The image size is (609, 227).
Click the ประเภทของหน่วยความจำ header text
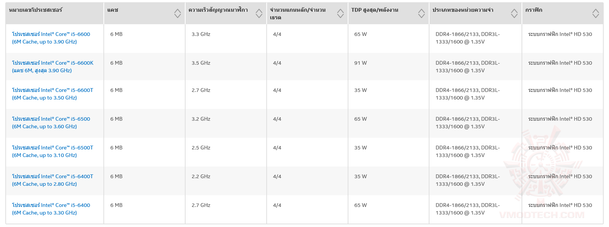click(463, 10)
